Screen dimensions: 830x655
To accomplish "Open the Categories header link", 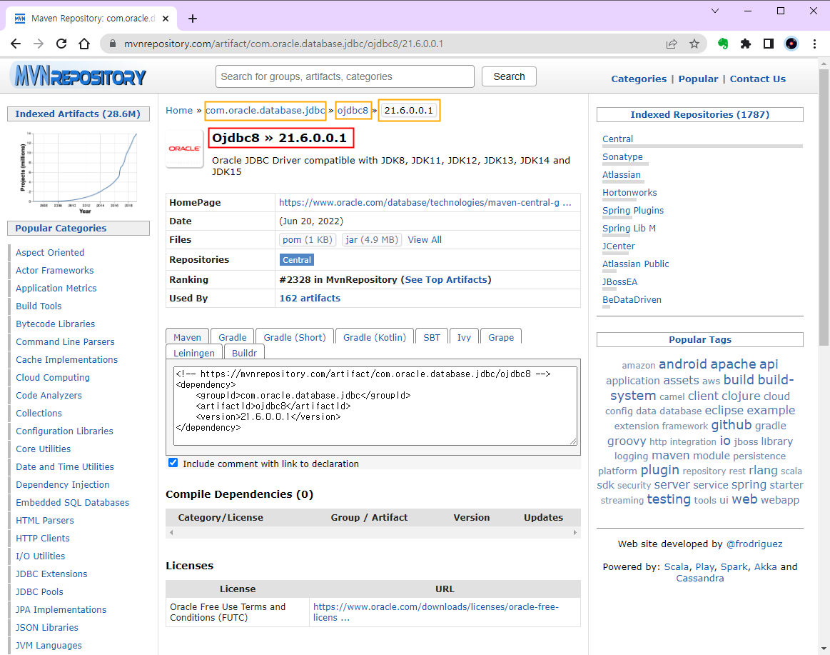I will pyautogui.click(x=639, y=79).
